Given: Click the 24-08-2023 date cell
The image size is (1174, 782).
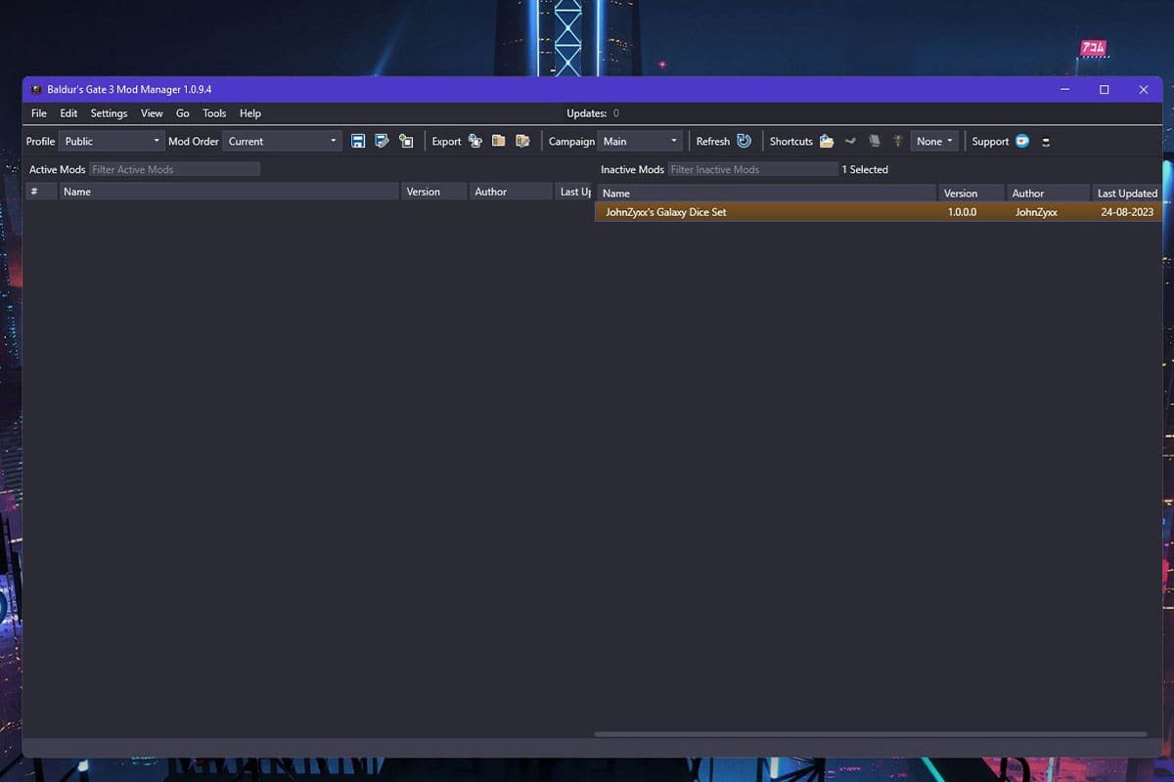Looking at the screenshot, I should tap(1127, 212).
